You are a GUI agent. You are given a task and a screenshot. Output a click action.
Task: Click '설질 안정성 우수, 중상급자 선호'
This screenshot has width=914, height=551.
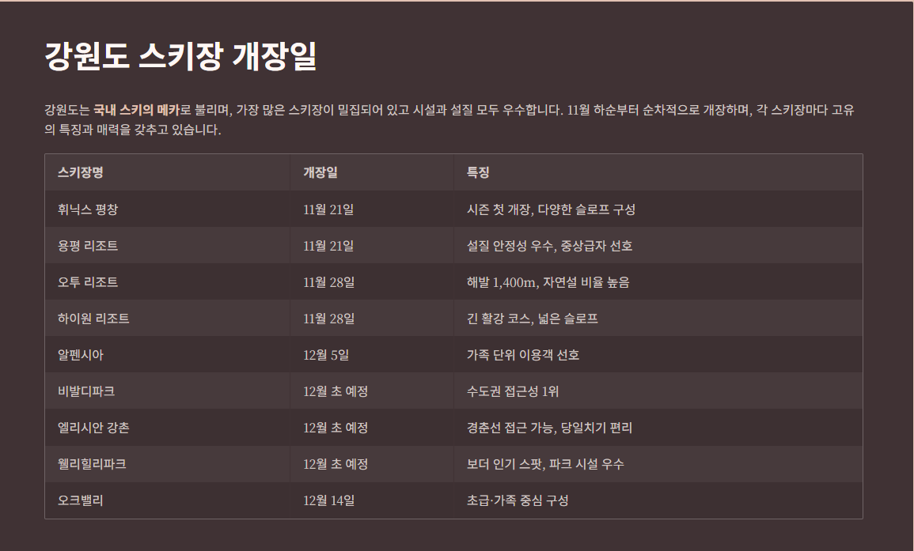point(550,246)
